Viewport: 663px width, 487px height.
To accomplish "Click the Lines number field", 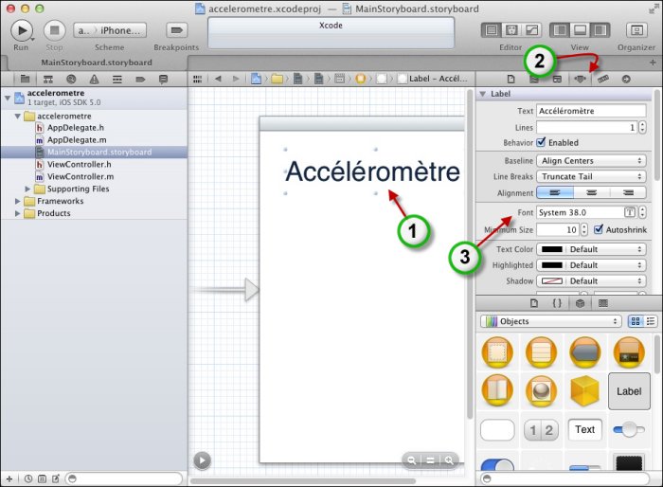I will click(x=587, y=127).
